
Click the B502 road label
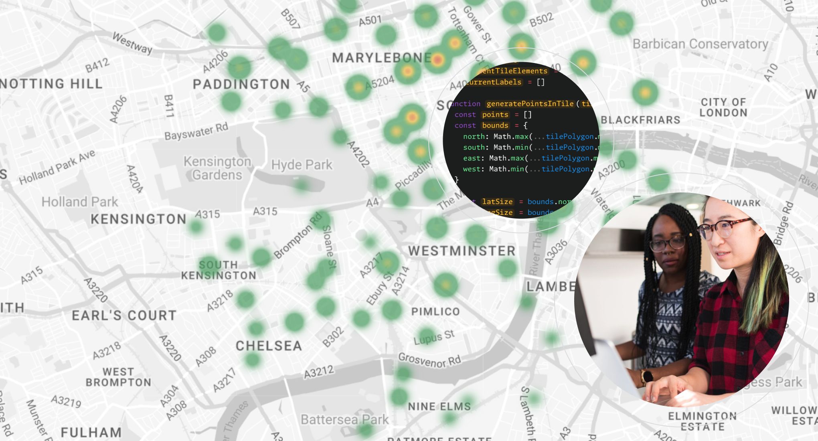[x=542, y=20]
